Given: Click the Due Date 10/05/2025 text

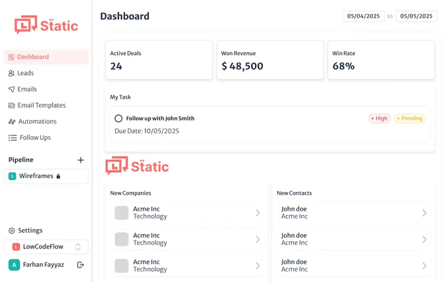Looking at the screenshot, I should pos(147,131).
